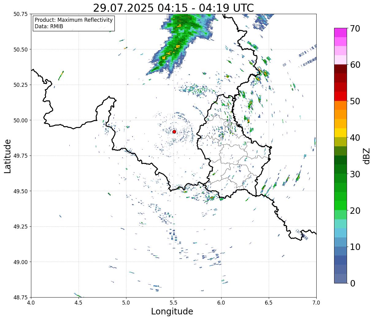Click the latitude tick label 49.75
Image resolution: width=374 pixels, height=319 pixels.
pos(21,156)
